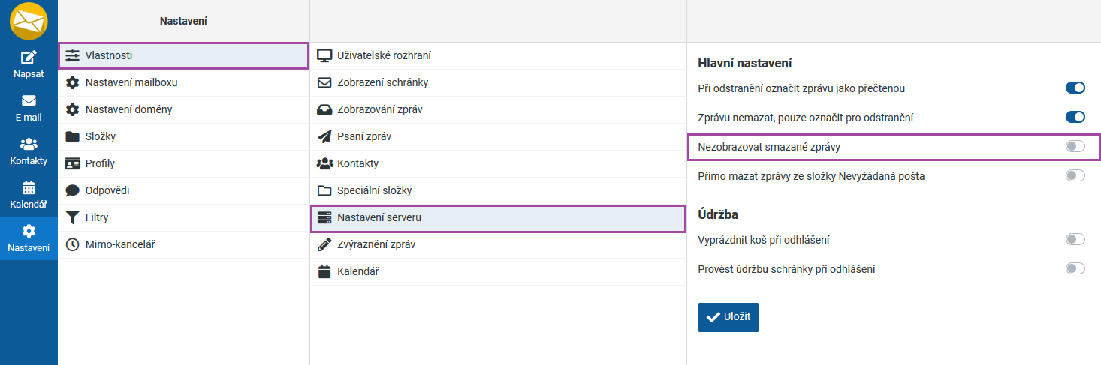Select Složky in the settings list
Image resolution: width=1101 pixels, height=365 pixels.
coord(100,136)
